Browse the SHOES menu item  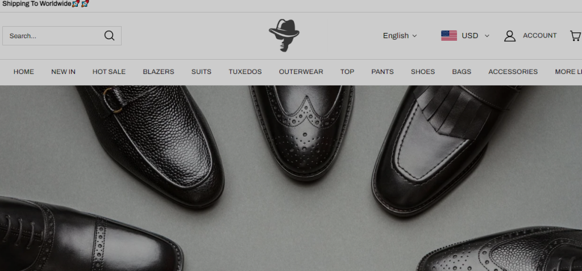coord(423,72)
